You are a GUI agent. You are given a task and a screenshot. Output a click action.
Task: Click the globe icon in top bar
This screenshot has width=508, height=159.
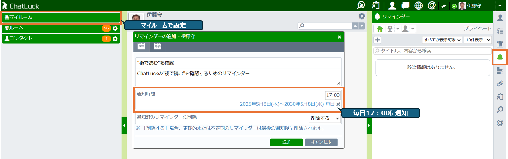coord(419,6)
